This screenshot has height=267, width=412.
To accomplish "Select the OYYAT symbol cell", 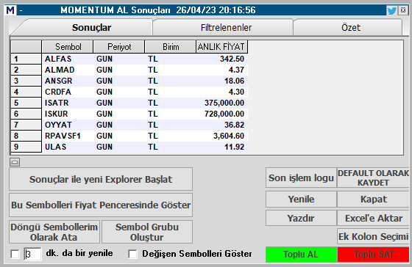I will click(x=68, y=125).
